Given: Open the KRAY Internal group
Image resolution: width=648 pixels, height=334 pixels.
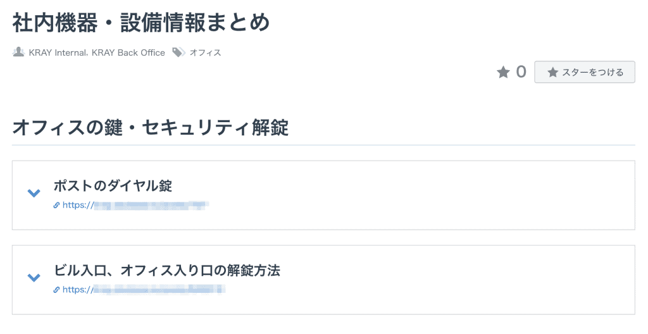Looking at the screenshot, I should [x=58, y=53].
